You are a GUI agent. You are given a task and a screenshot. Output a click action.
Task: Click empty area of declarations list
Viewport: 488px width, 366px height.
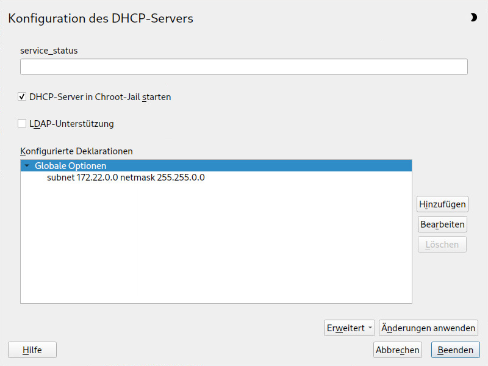tap(217, 243)
